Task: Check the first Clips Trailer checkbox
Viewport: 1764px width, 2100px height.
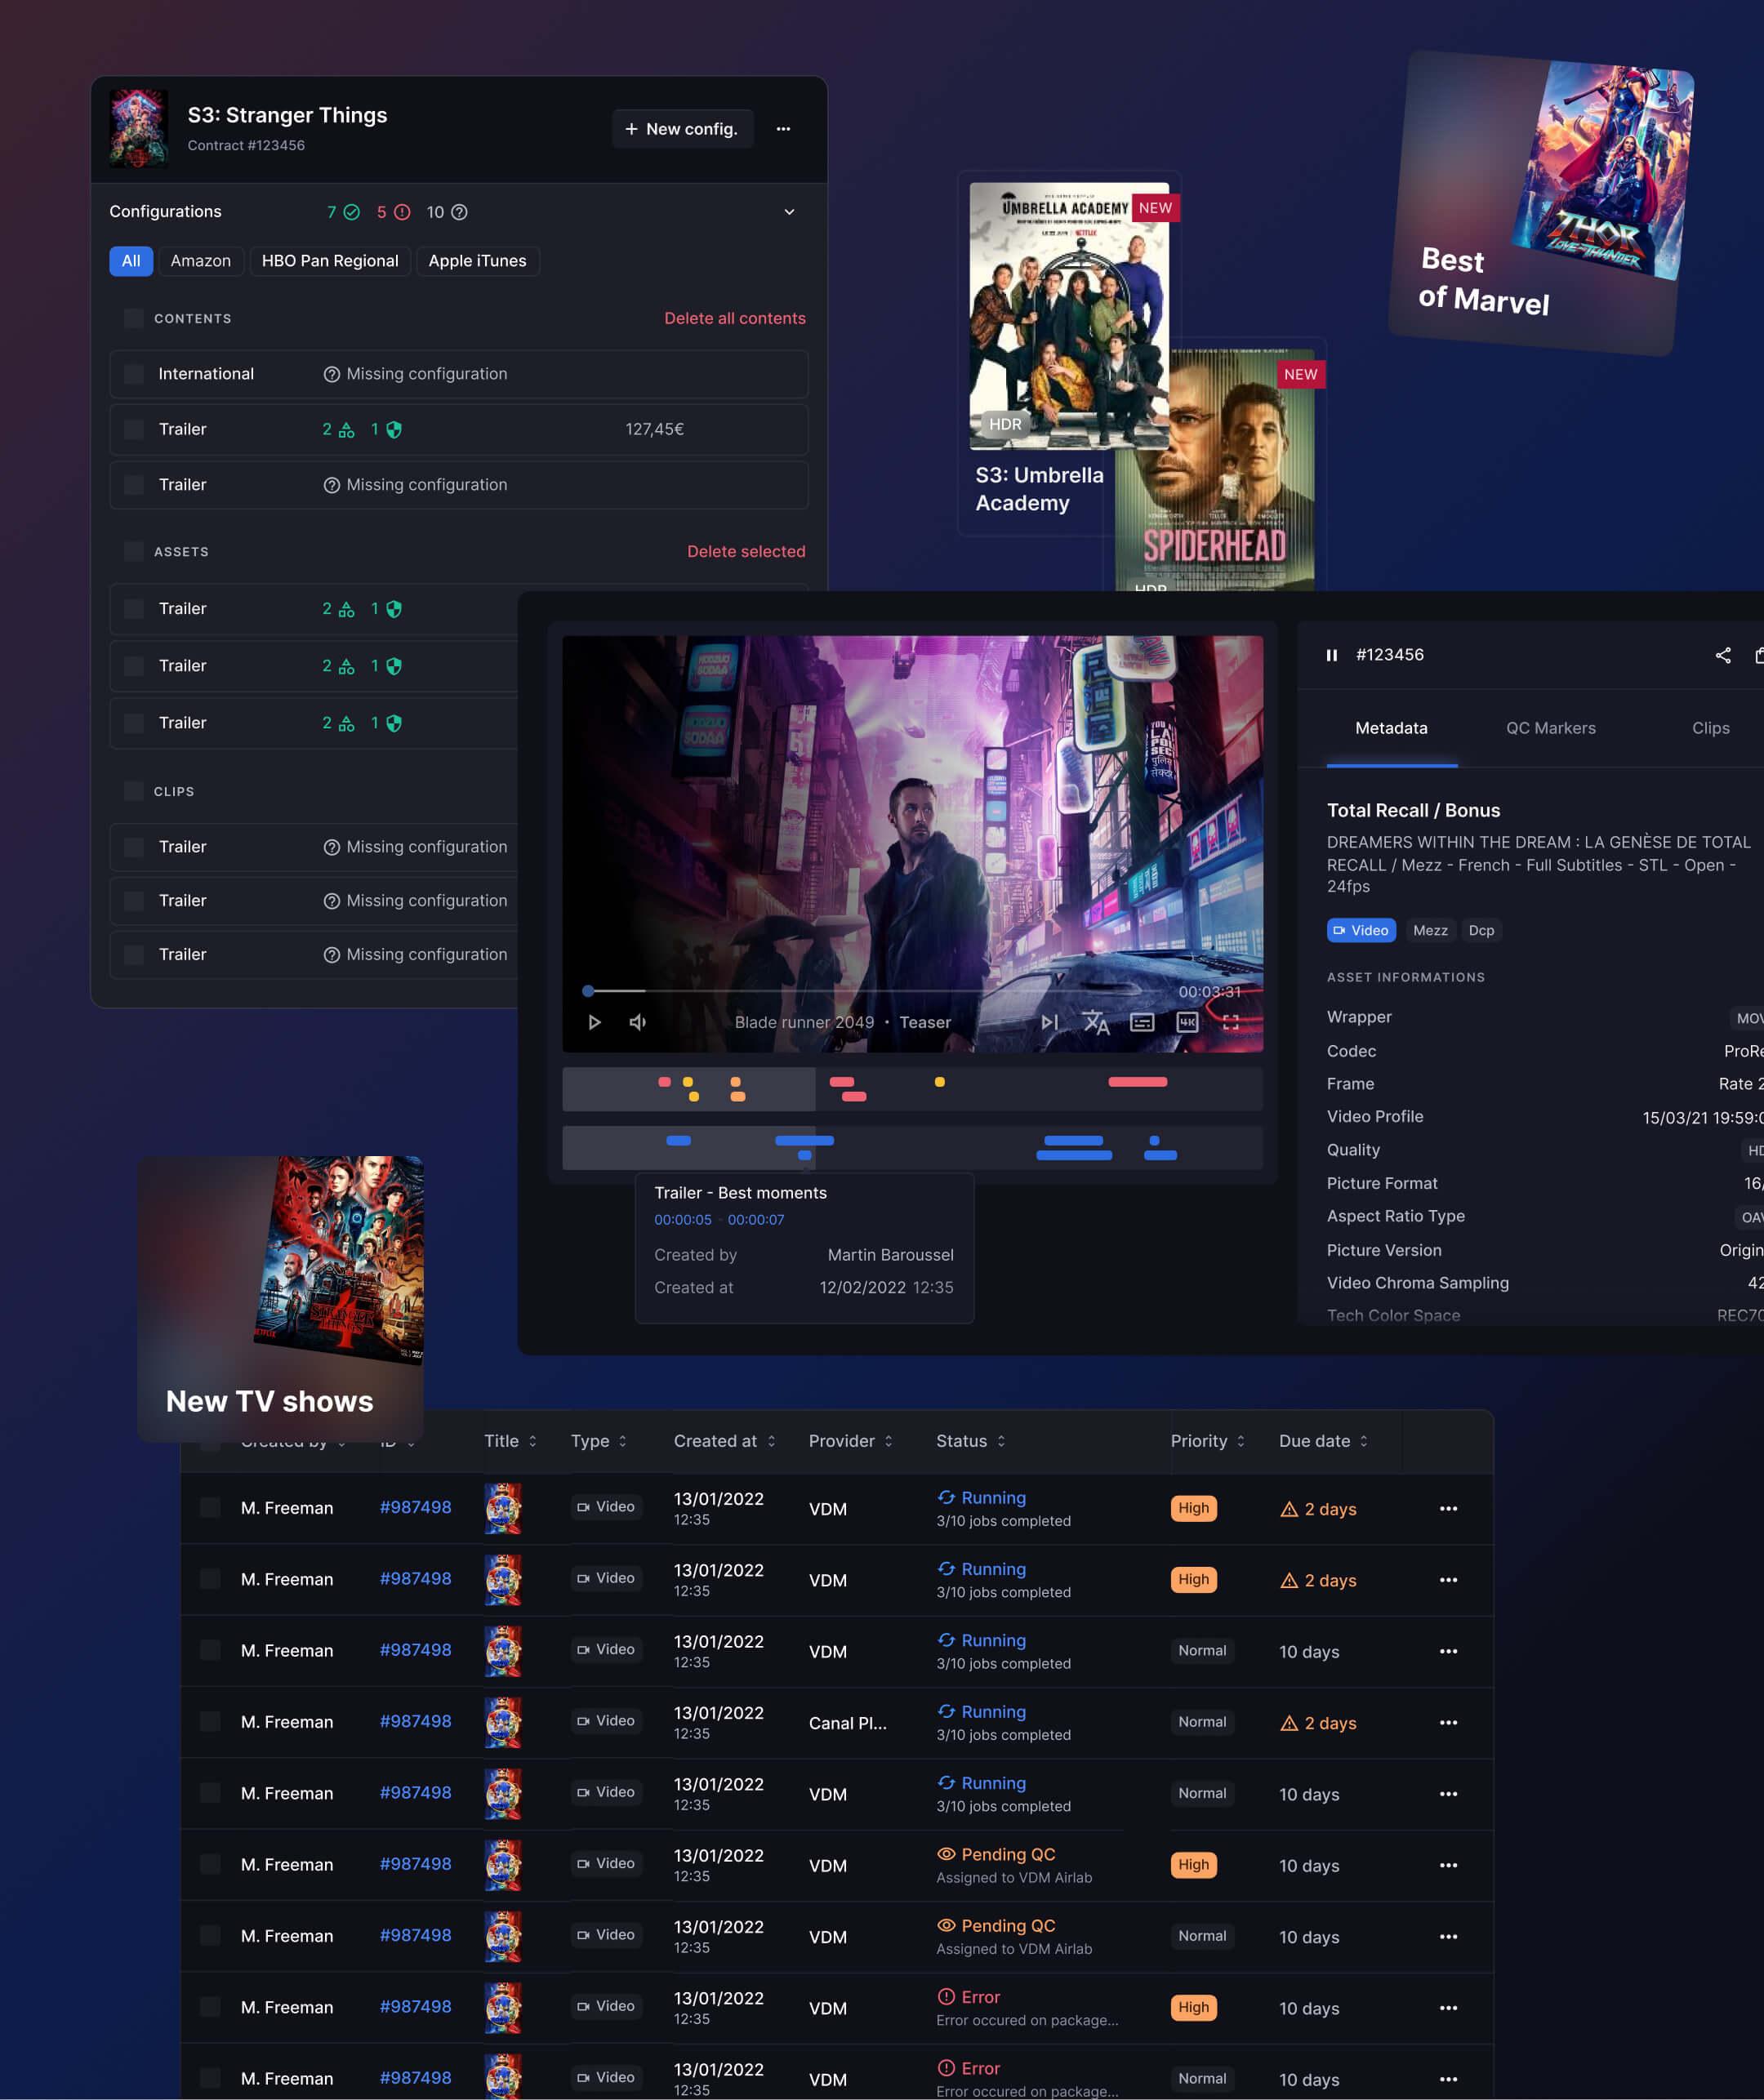Action: (x=133, y=847)
